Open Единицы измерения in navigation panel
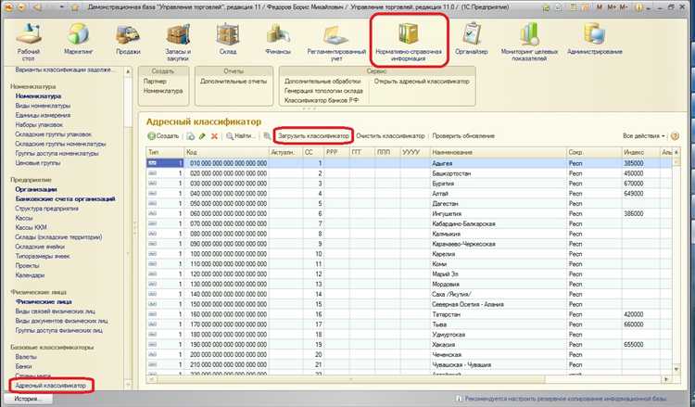 43,115
